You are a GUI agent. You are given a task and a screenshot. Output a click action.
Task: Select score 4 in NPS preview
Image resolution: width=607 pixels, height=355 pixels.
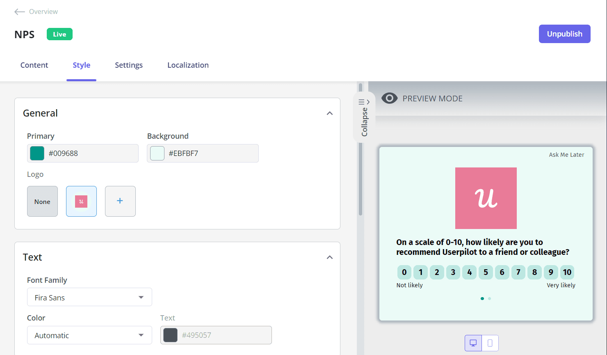point(469,272)
